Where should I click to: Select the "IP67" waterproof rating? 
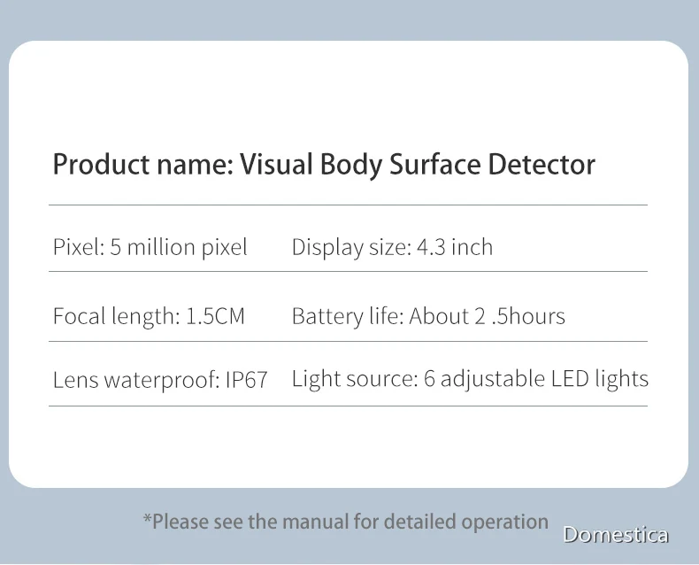coord(246,380)
